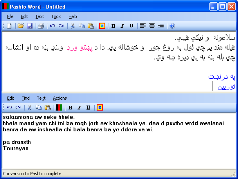Screen dimensions: 238x179
Task: Convert to Pashto with the flag icon
Action: 59,107
